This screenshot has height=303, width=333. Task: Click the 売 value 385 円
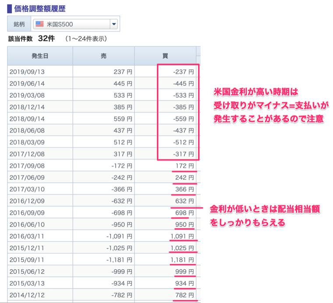tap(123, 107)
